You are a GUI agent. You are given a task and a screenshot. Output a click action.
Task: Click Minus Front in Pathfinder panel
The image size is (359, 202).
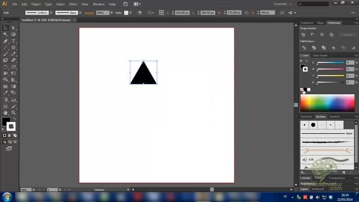(x=312, y=35)
